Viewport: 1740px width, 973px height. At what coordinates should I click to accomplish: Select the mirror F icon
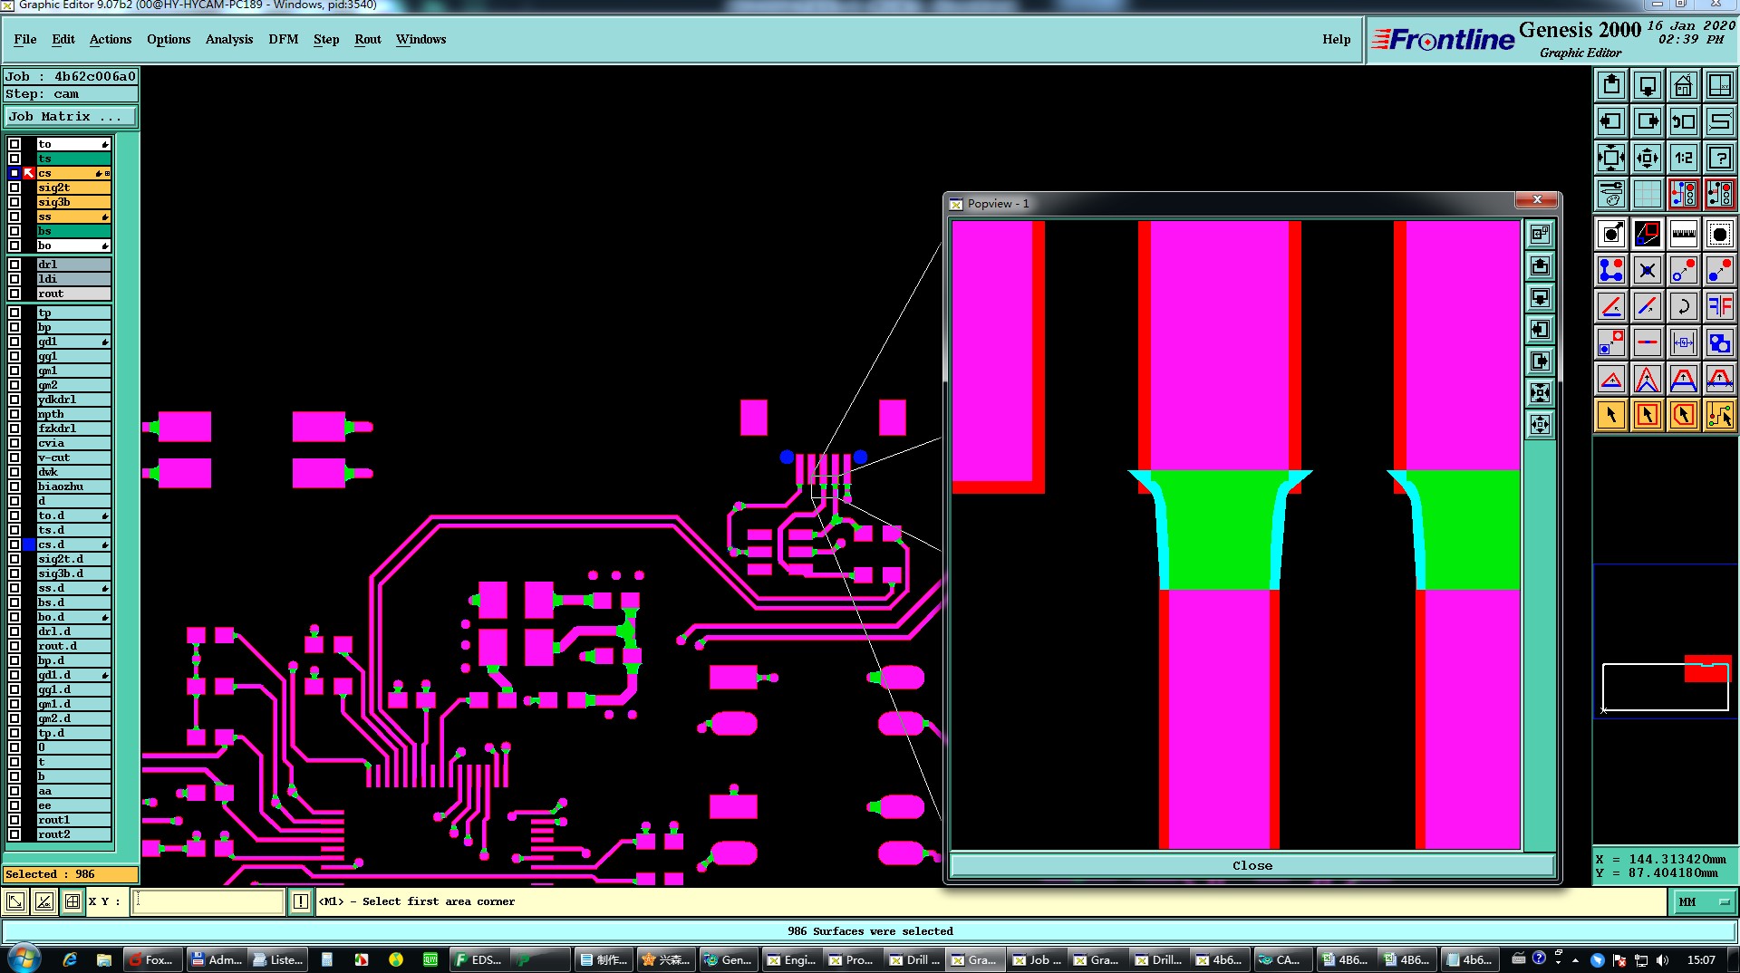coord(1719,307)
